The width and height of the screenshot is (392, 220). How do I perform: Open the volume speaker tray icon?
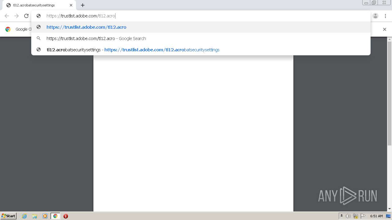[x=348, y=216]
